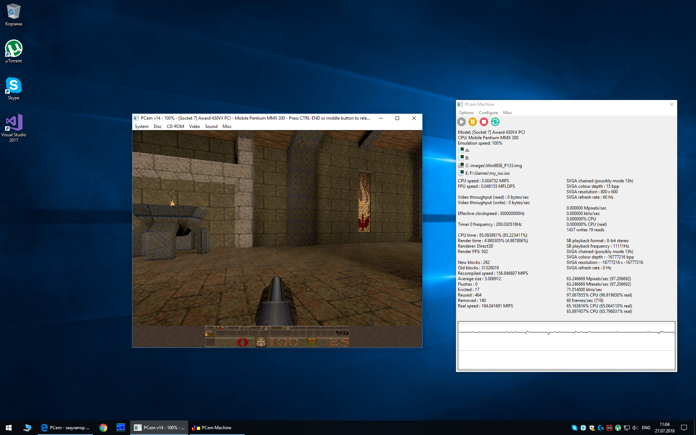Image resolution: width=696 pixels, height=435 pixels.
Task: Open CD-ROM menu in PCem v14
Action: tap(175, 127)
